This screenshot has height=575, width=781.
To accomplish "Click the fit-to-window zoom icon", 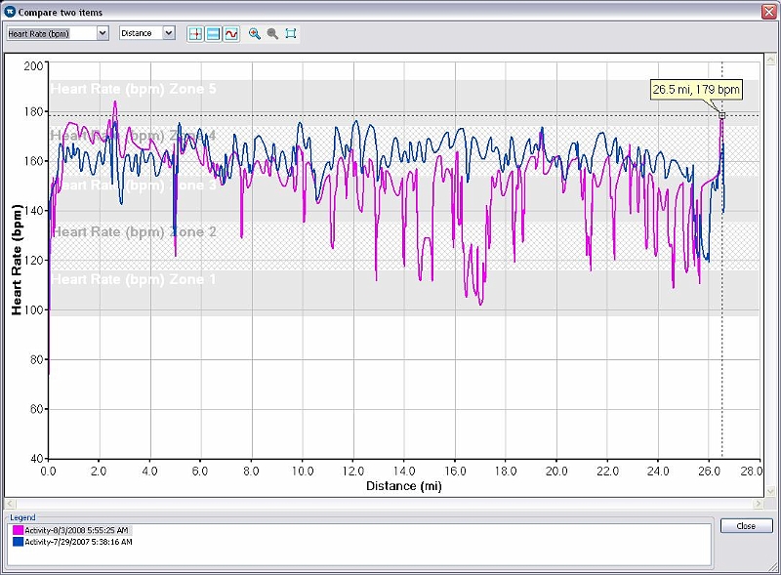I will 291,34.
